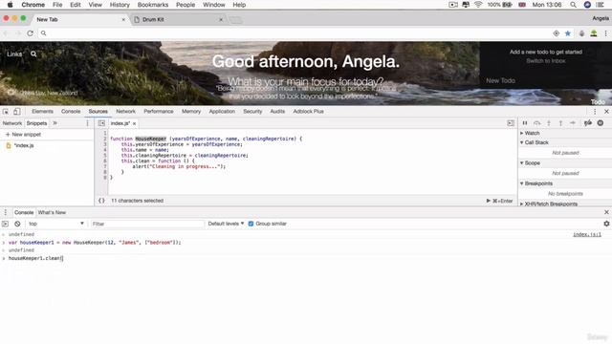Pretty print the source with braces icon
Screen dimensions: 612x344
point(101,201)
